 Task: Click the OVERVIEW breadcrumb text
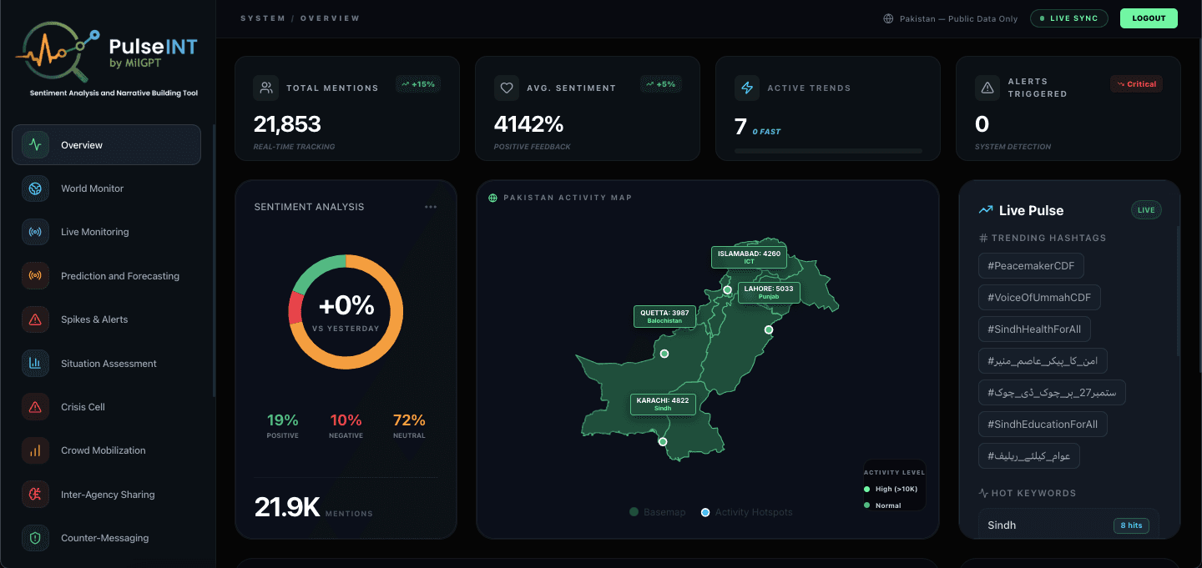330,18
